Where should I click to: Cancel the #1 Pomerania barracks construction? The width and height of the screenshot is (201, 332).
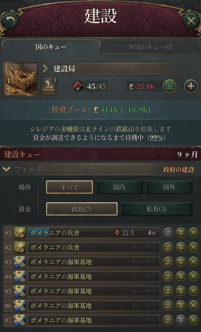193,233
